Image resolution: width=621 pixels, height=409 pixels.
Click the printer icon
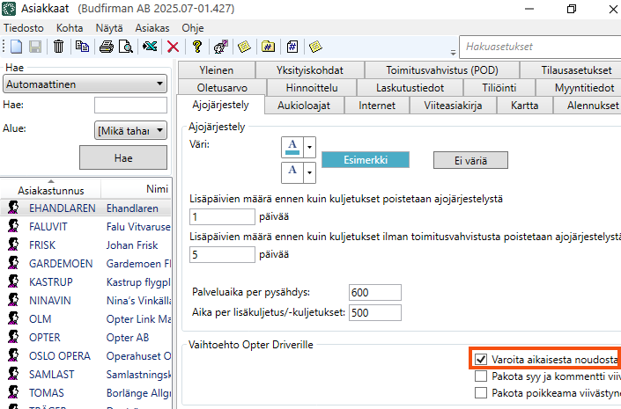click(x=106, y=47)
